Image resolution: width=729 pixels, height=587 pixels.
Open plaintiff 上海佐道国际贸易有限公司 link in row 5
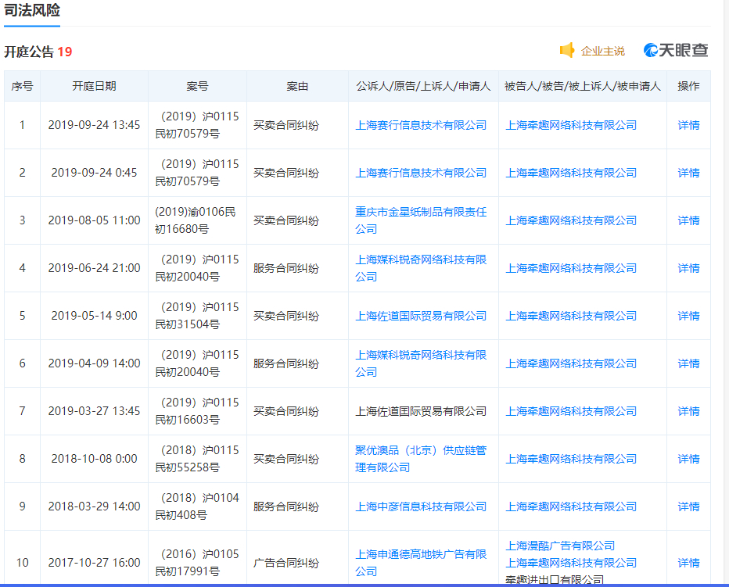[421, 316]
